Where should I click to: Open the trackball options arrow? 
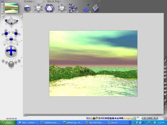21,57
